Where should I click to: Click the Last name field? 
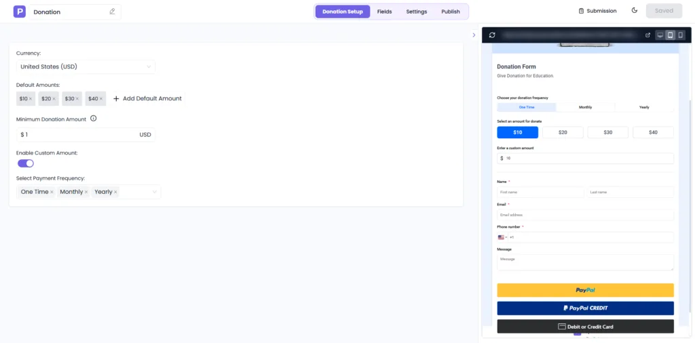point(631,192)
